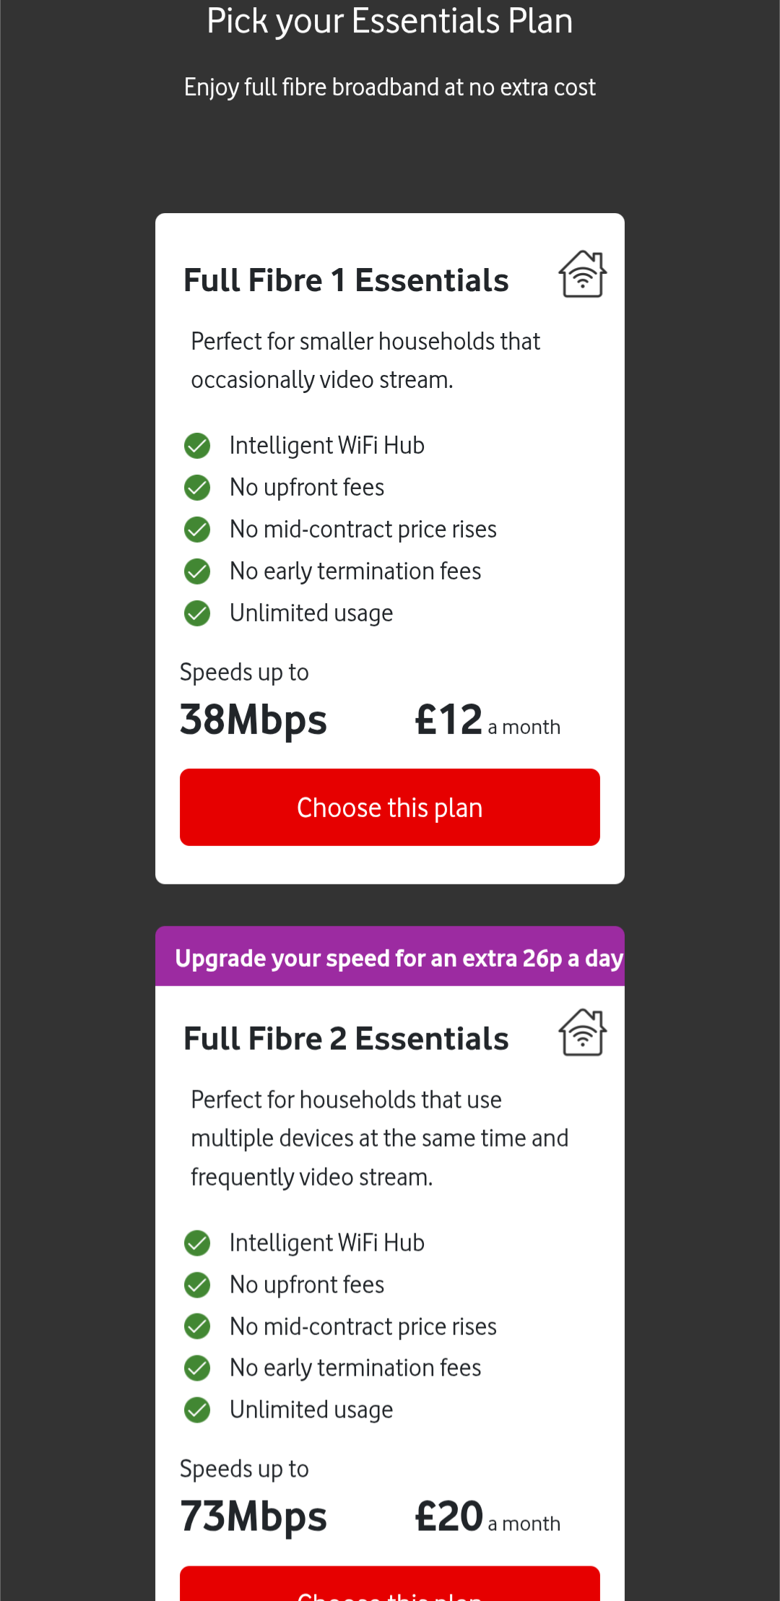Click the Unlimited usage checkmark in Full Fibre 2
Image resolution: width=780 pixels, height=1601 pixels.
pos(197,1410)
